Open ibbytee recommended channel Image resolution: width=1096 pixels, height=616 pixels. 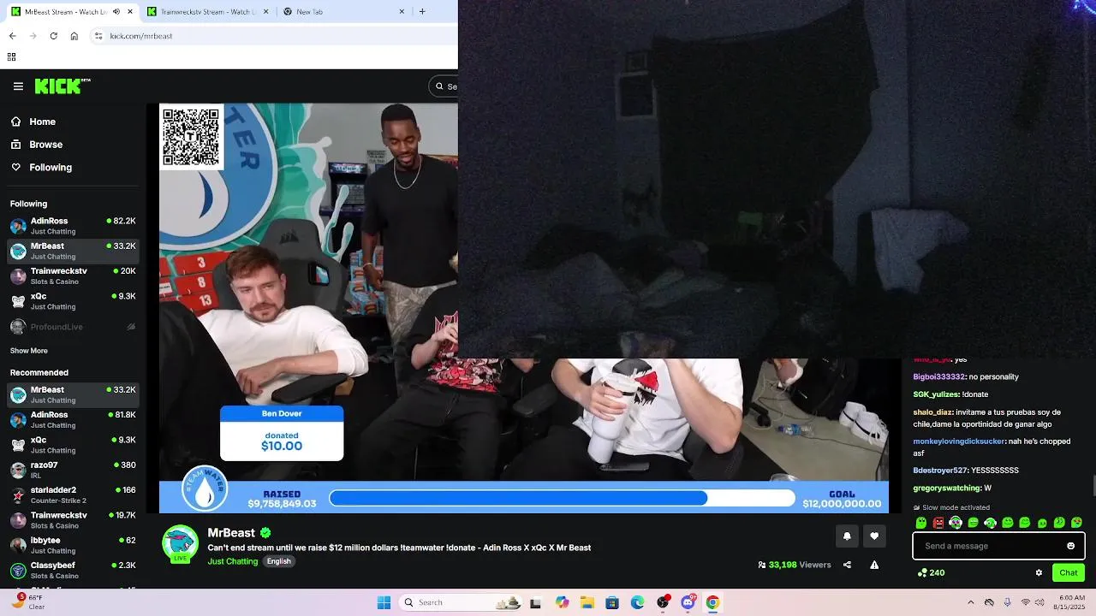pos(73,545)
